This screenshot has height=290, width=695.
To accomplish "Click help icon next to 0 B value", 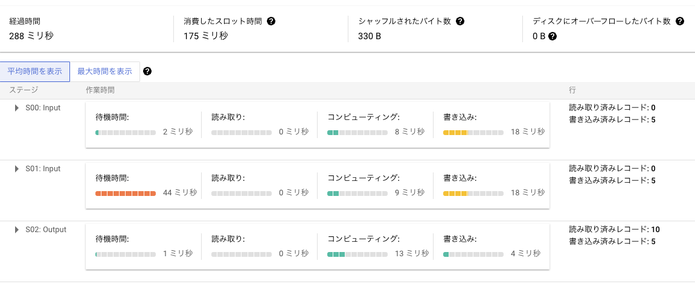I will (x=552, y=36).
